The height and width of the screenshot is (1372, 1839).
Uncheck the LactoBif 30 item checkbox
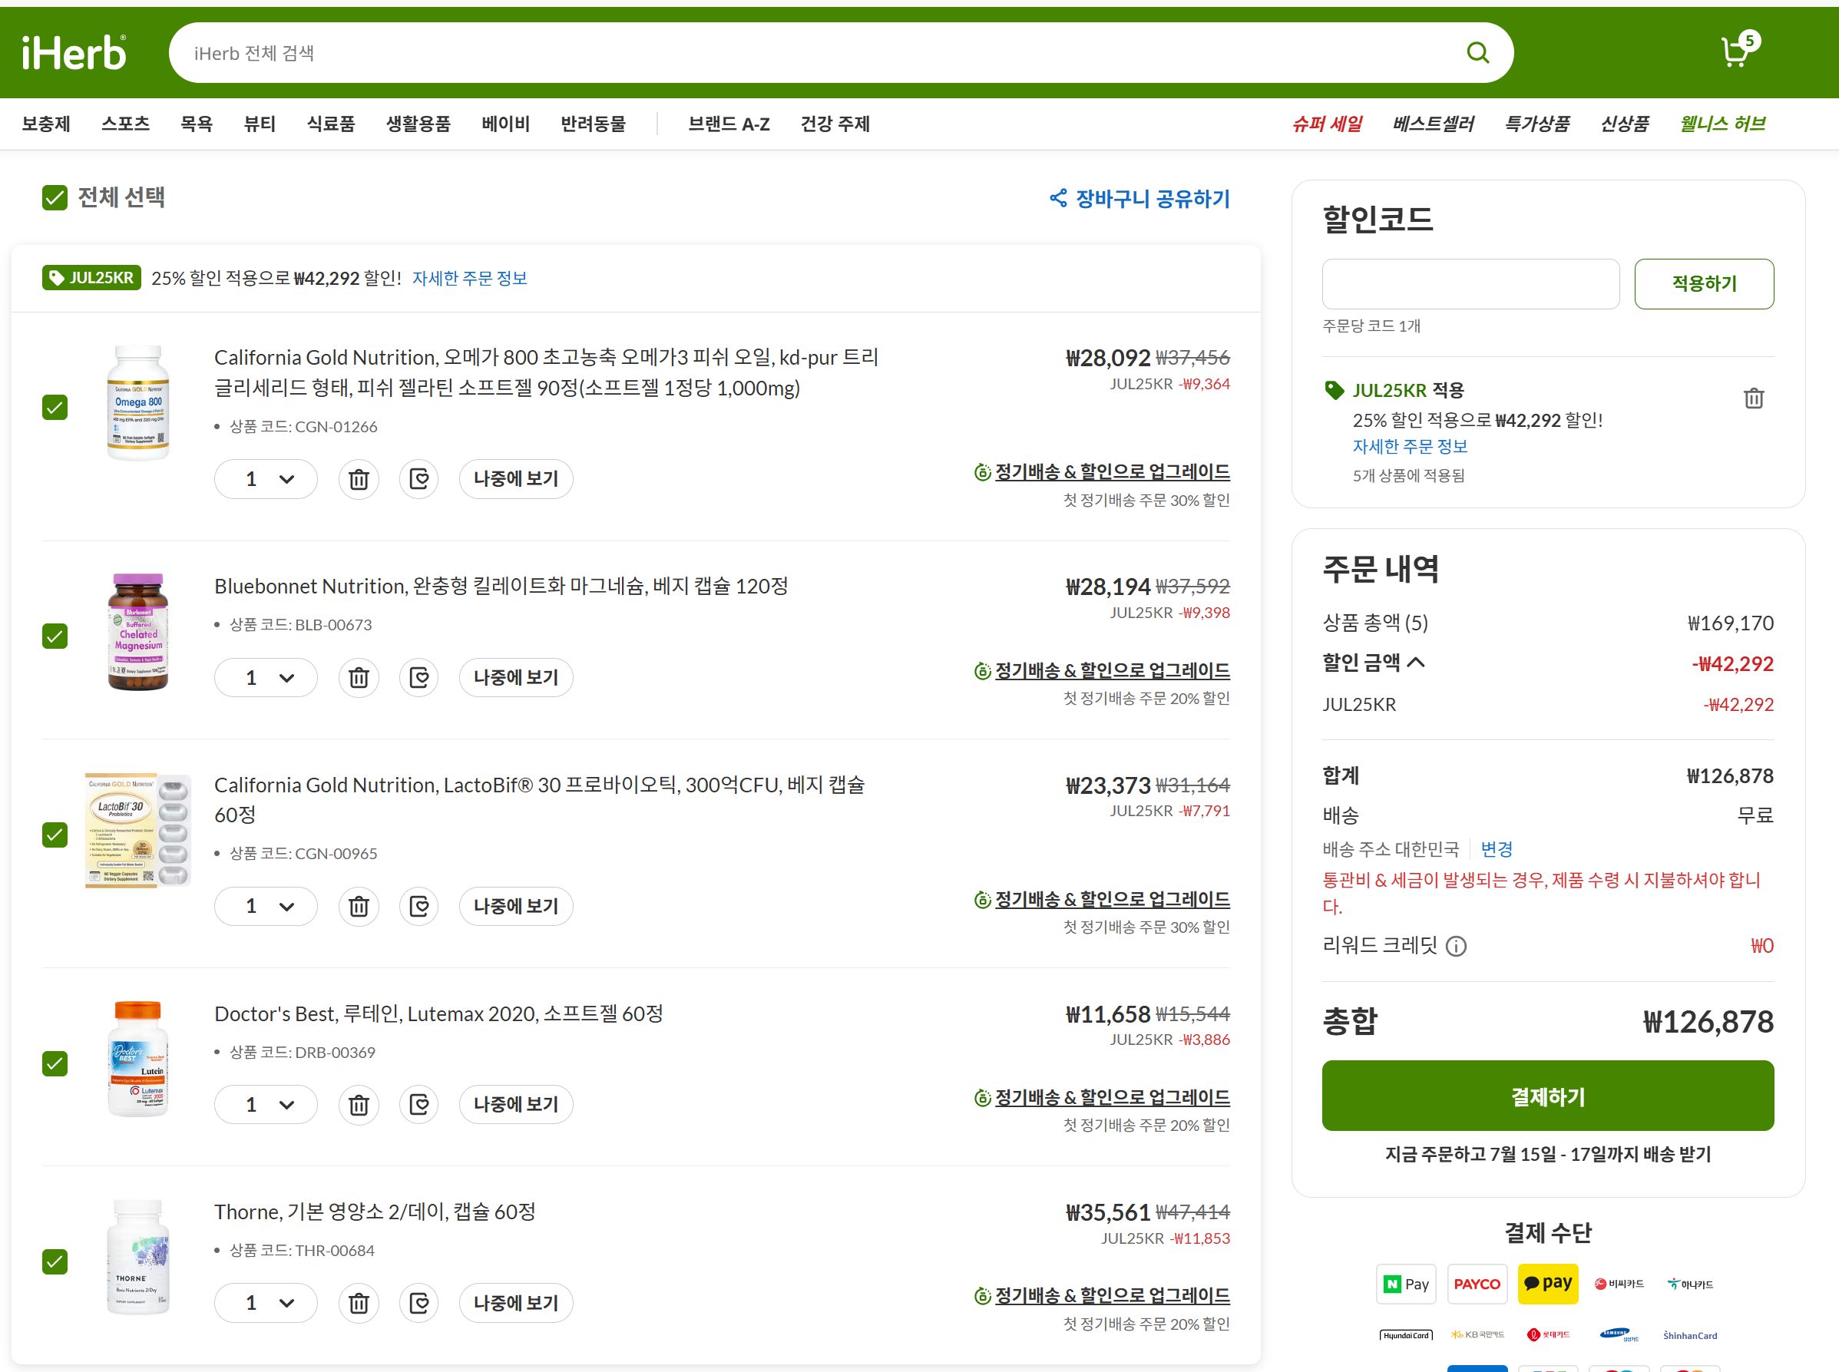(x=55, y=835)
